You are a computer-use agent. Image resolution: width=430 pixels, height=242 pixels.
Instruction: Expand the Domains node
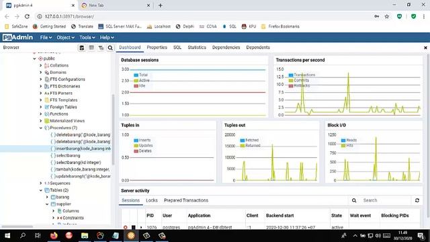[40, 73]
